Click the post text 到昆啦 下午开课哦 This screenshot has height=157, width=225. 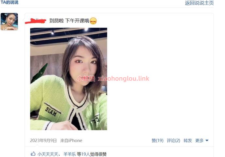click(x=69, y=21)
